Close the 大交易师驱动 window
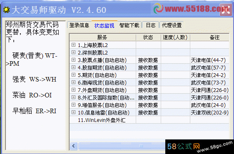Screen dimensions: 234x154 pyautogui.click(x=226, y=10)
